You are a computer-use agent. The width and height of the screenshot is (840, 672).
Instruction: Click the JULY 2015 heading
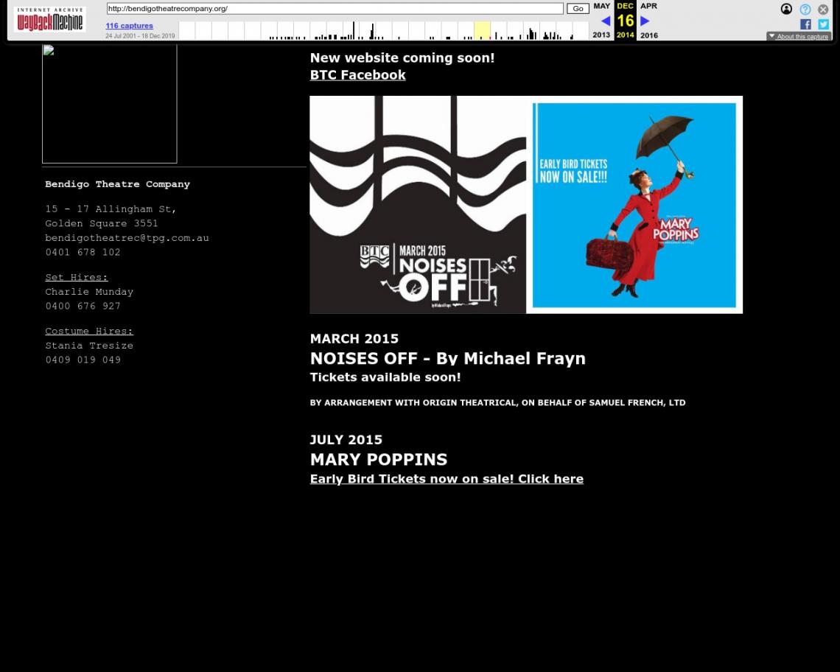[346, 439]
